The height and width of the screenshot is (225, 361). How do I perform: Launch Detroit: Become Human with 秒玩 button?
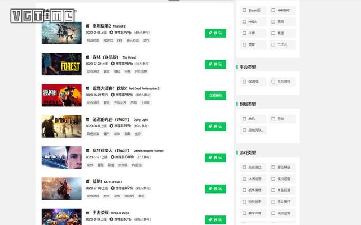point(215,157)
